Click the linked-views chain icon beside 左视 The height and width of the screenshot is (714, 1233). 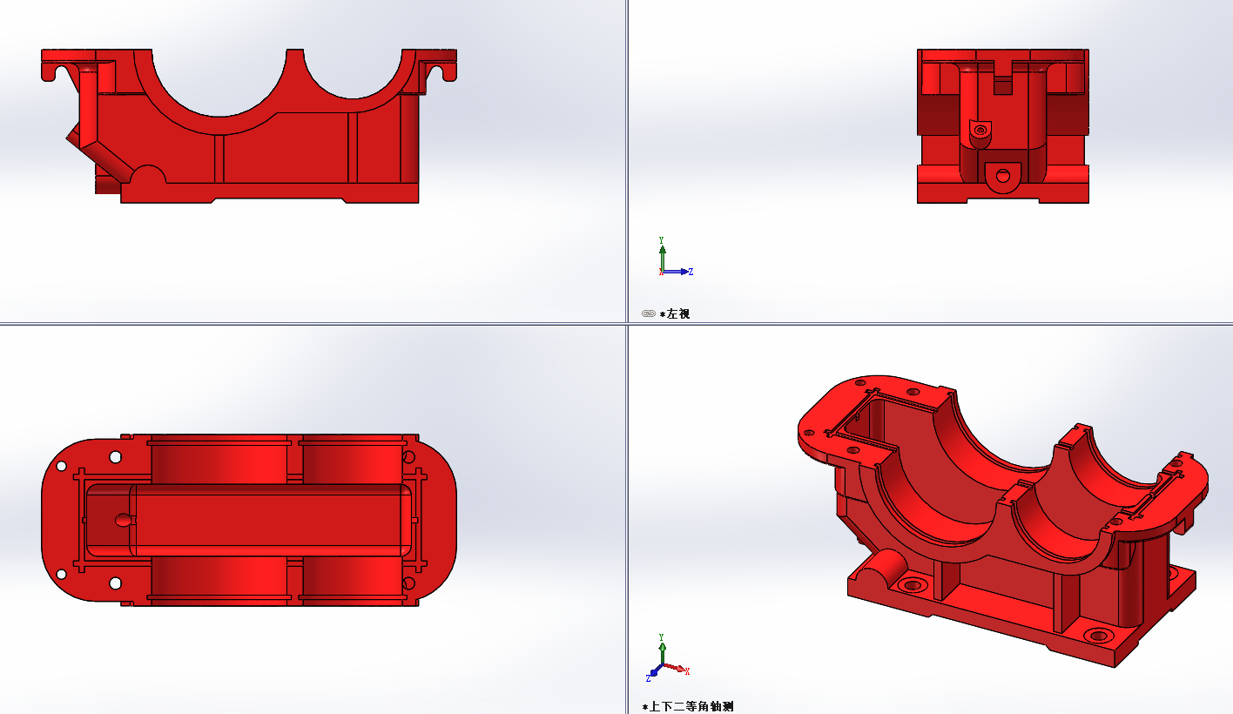pos(649,313)
